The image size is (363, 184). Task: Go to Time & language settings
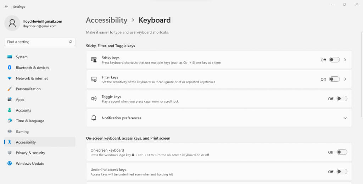coord(30,121)
